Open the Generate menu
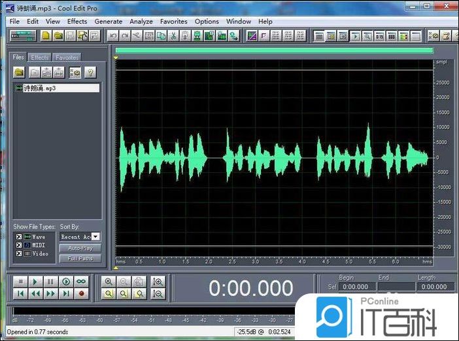The height and width of the screenshot is (341, 459). (x=109, y=22)
